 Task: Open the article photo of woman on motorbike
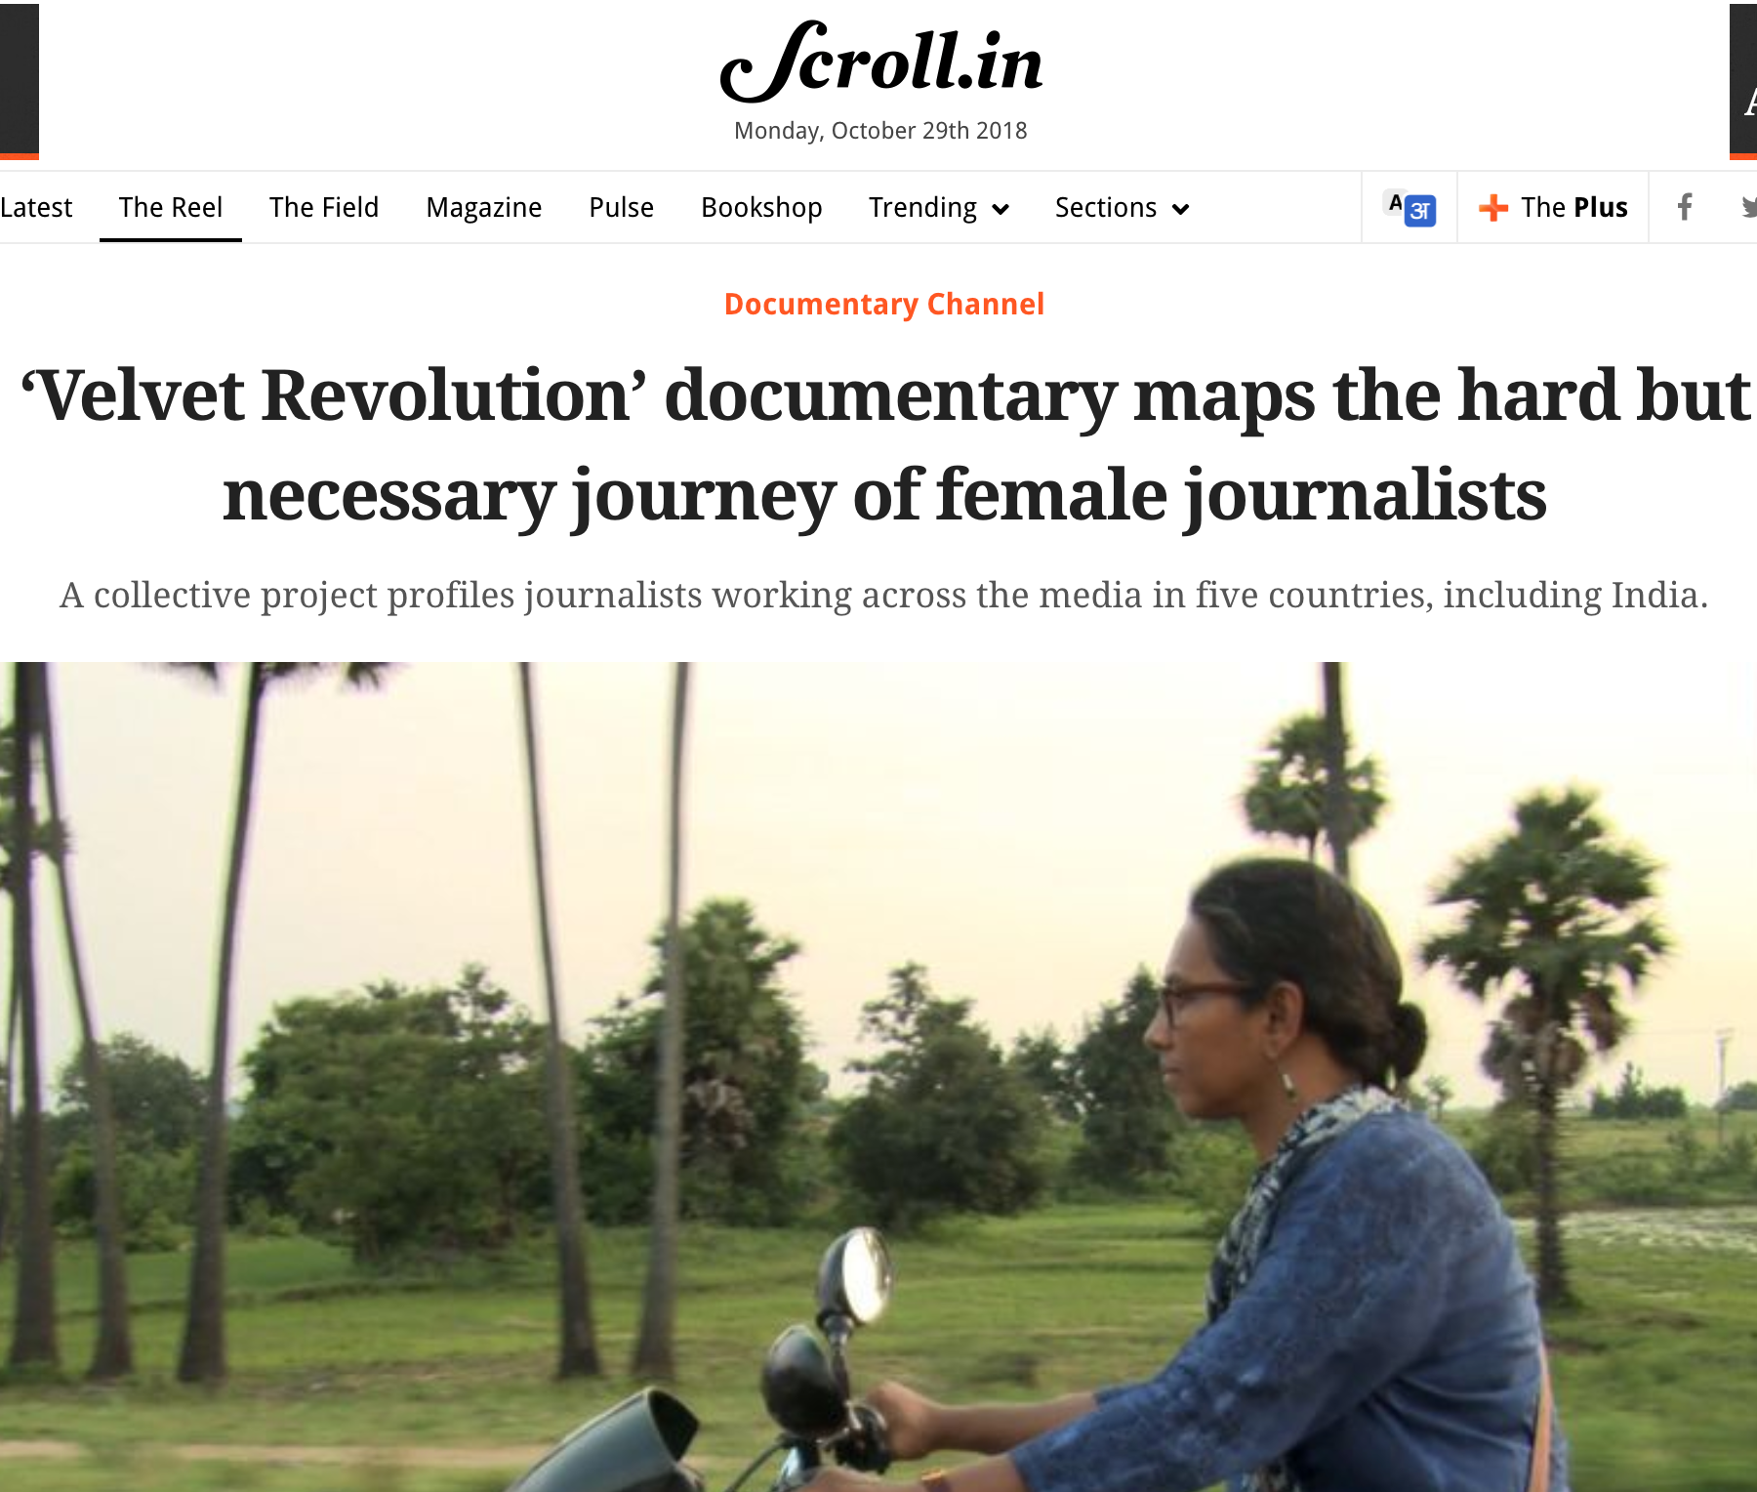click(x=878, y=1077)
